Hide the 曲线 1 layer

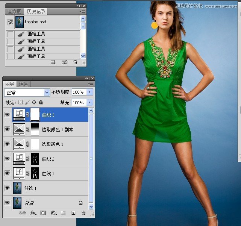7,173
